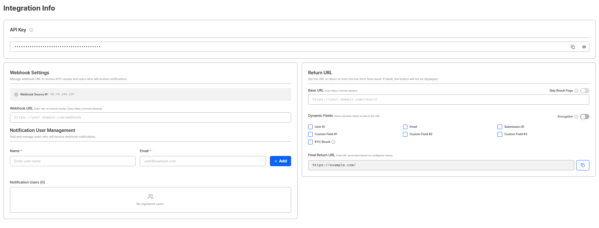Click the Final Return URL field
The image size is (599, 228).
coord(441,165)
